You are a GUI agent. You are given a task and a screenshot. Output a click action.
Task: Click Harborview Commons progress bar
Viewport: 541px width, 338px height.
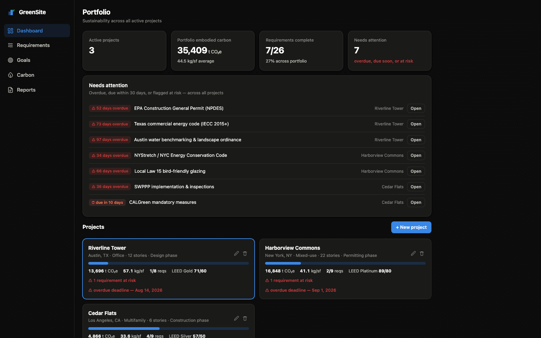(x=345, y=263)
